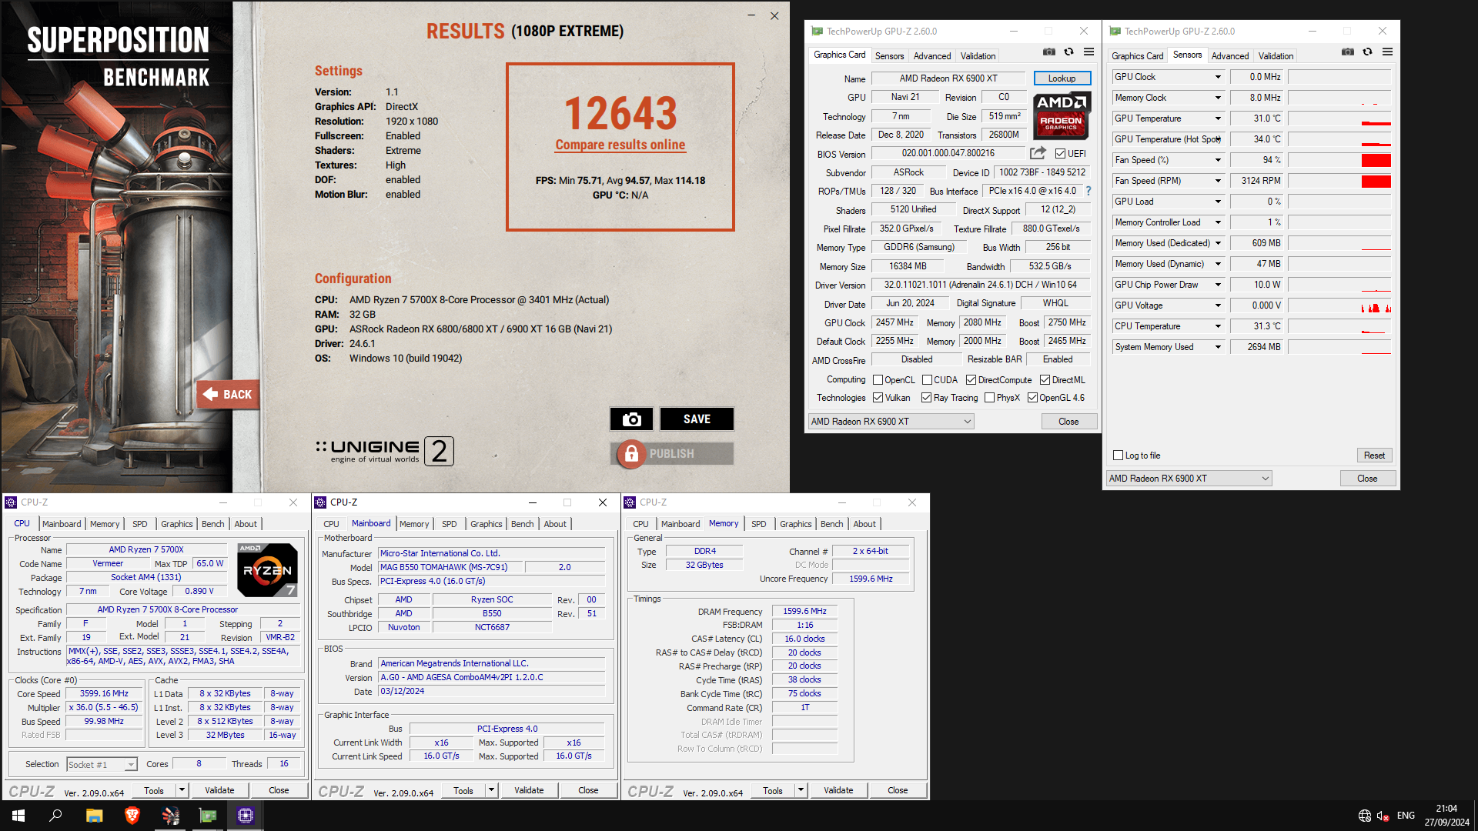Toggle the OpenCL checkbox
Image resolution: width=1478 pixels, height=831 pixels.
(x=878, y=380)
